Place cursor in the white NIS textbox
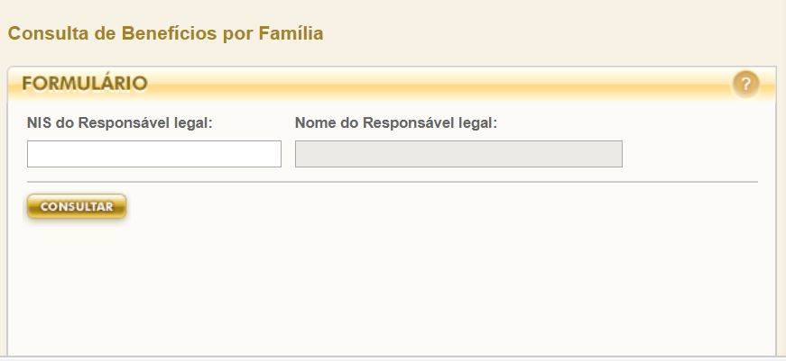The image size is (786, 361). pyautogui.click(x=154, y=154)
